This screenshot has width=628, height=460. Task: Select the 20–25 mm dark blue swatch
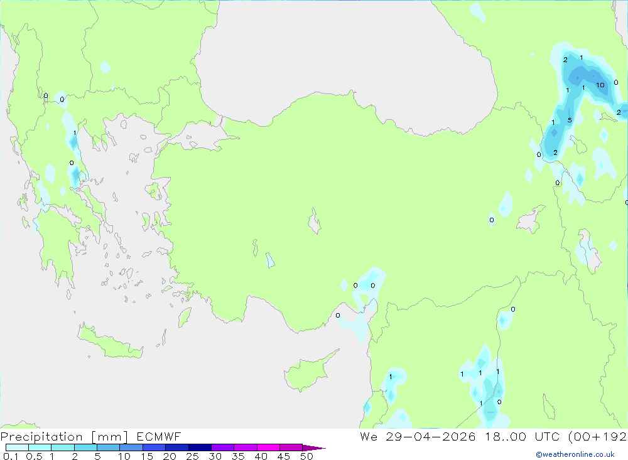177,447
